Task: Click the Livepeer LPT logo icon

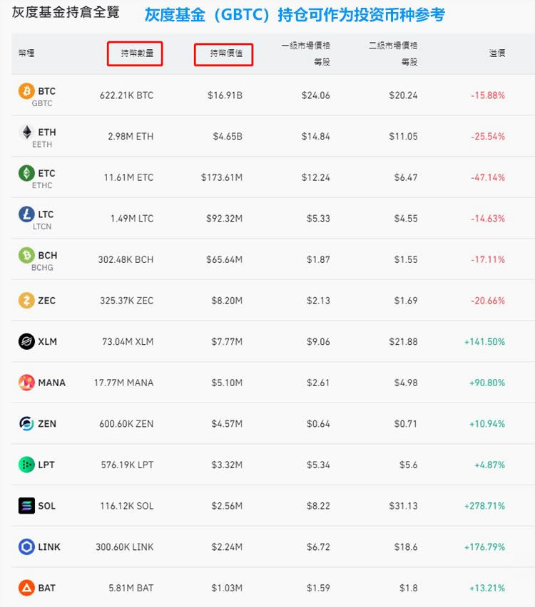Action: tap(26, 465)
